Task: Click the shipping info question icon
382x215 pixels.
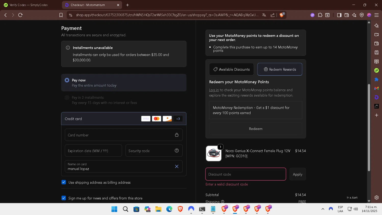Action: [x=223, y=201]
